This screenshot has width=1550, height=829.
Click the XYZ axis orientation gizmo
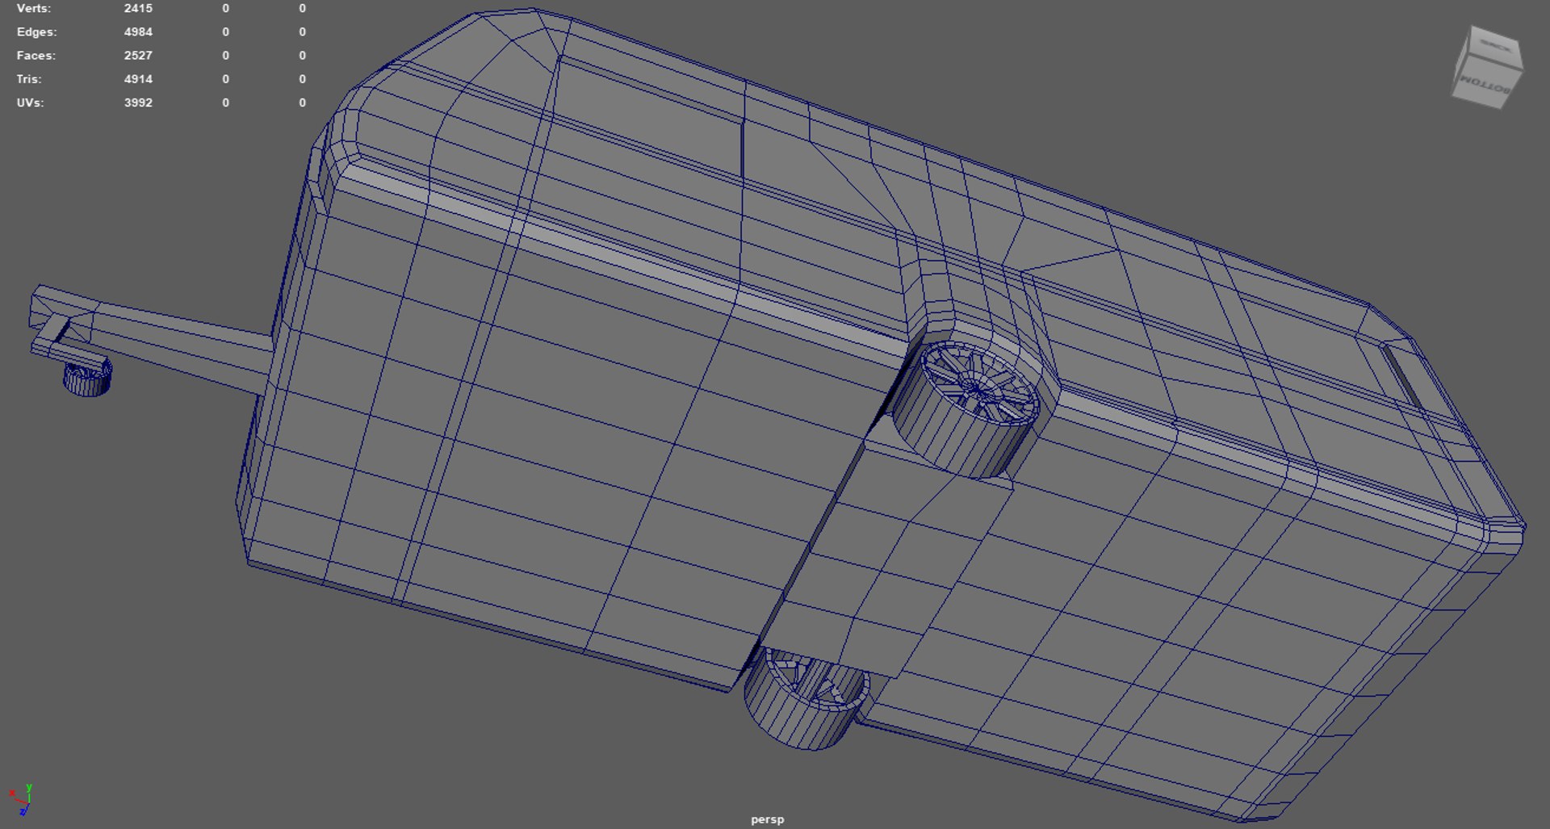coord(20,800)
